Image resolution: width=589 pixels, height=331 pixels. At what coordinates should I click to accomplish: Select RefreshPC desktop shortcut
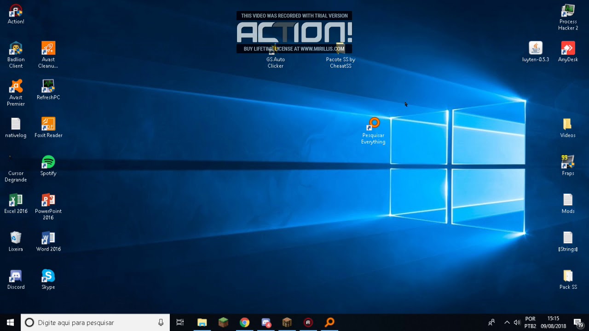tap(48, 90)
